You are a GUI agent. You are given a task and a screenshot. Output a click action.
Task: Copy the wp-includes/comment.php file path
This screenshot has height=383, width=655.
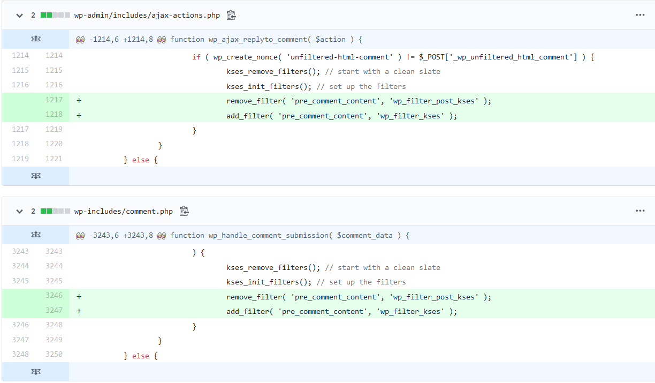[184, 212]
